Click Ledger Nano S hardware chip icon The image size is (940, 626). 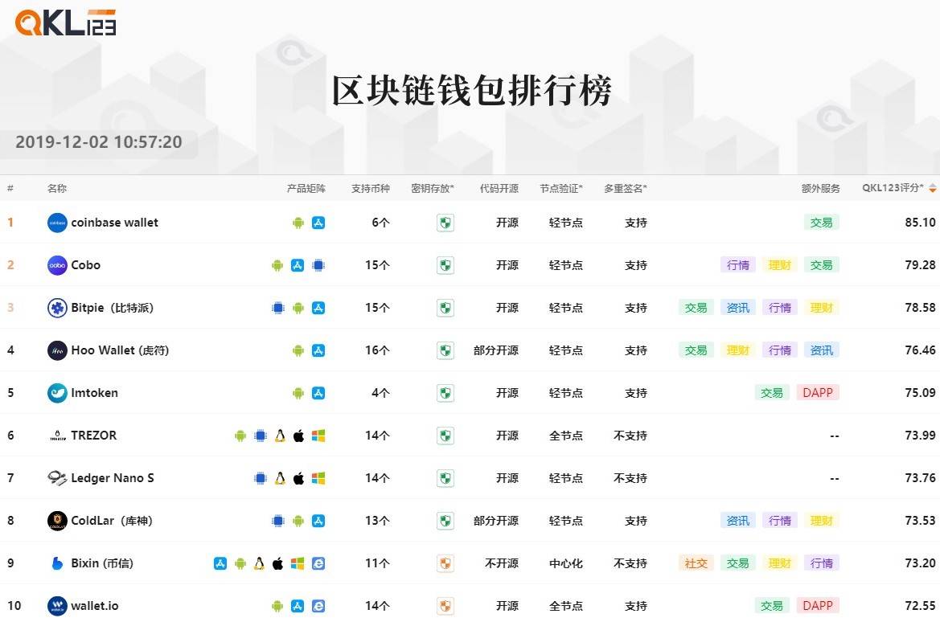click(261, 478)
